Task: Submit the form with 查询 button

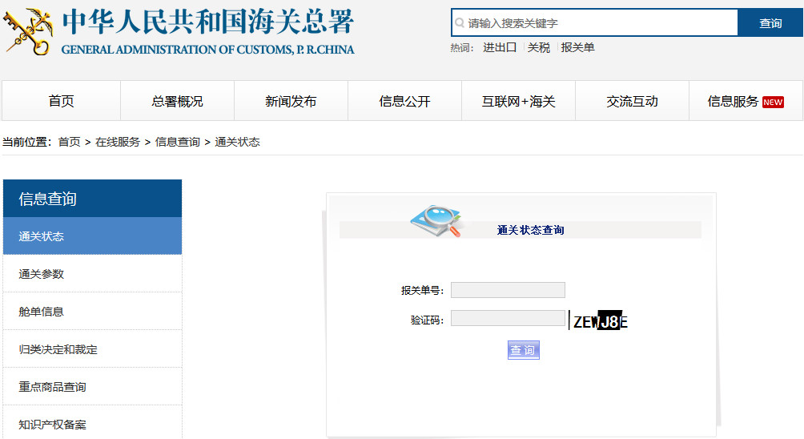Action: [x=523, y=350]
